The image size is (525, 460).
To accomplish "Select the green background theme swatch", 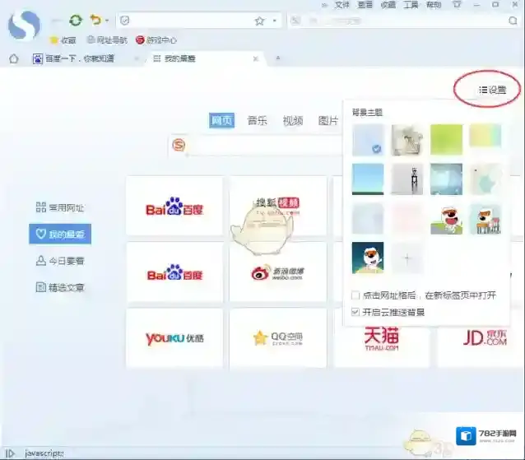I will pyautogui.click(x=446, y=139).
